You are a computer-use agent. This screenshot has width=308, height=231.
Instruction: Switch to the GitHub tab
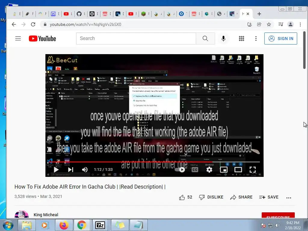79,14
